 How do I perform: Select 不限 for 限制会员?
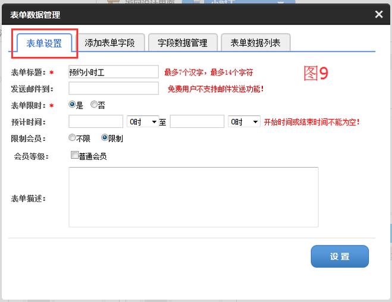pos(73,138)
